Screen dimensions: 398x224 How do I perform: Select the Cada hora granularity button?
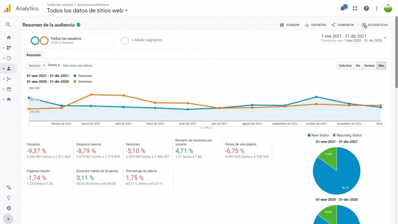point(345,66)
